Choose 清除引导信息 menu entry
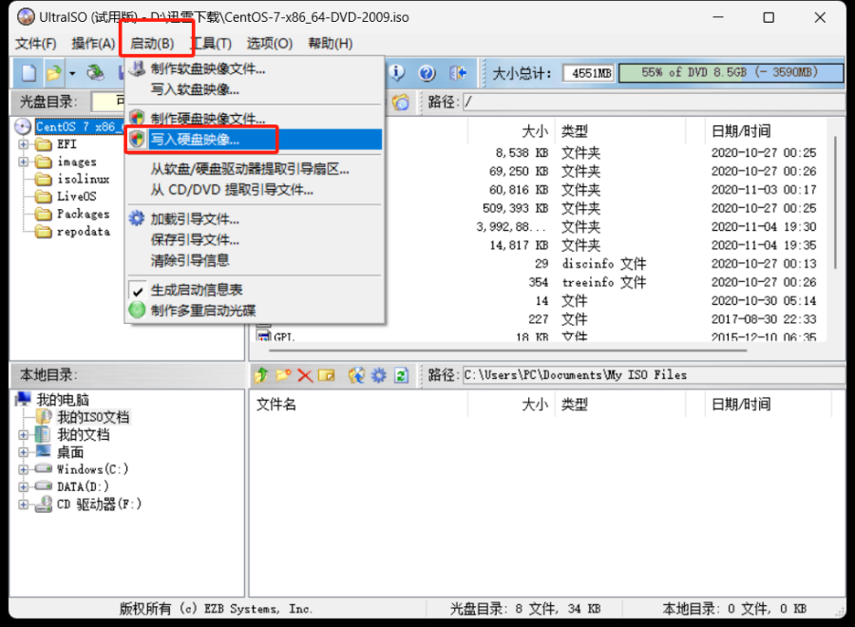 point(255,260)
